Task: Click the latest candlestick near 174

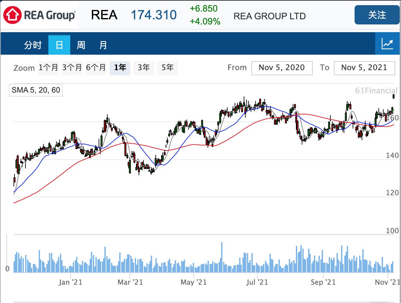Action: [394, 96]
